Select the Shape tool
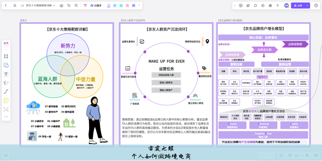The image size is (322, 161). click(6, 65)
